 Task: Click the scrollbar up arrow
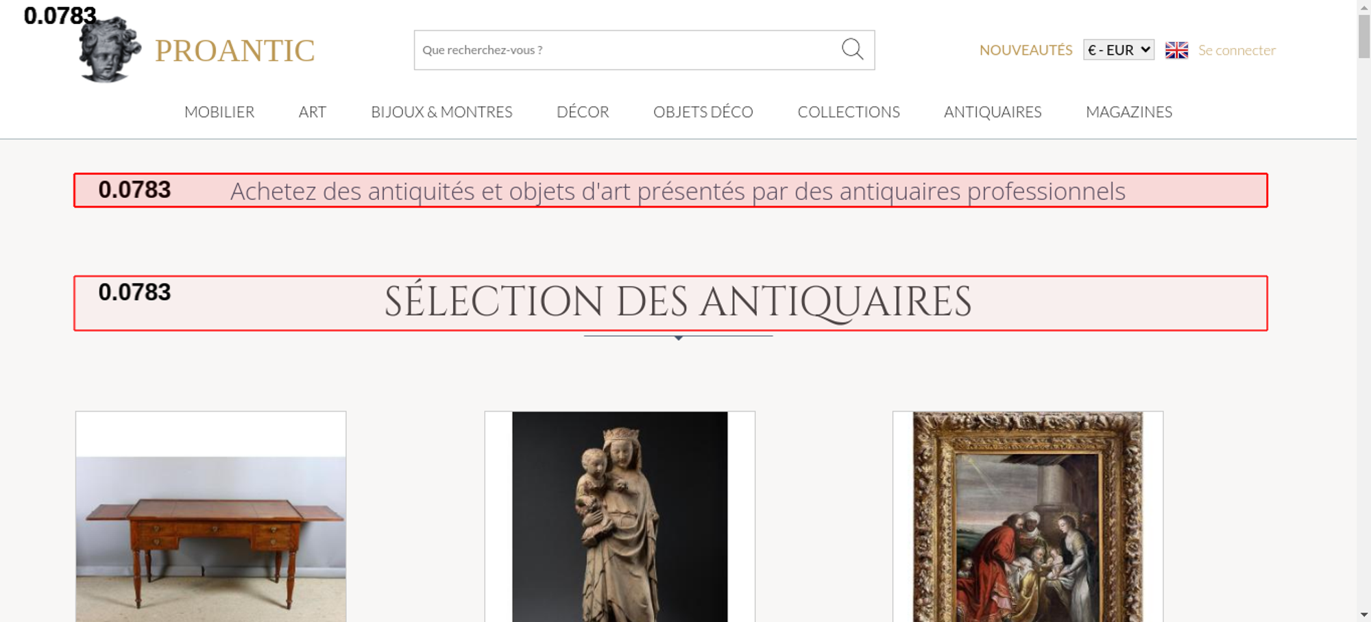tap(1363, 7)
